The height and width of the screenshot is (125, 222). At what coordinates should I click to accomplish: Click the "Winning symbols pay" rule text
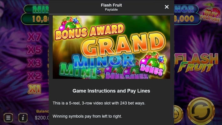87,117
